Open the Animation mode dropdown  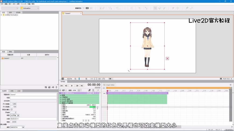30,8
